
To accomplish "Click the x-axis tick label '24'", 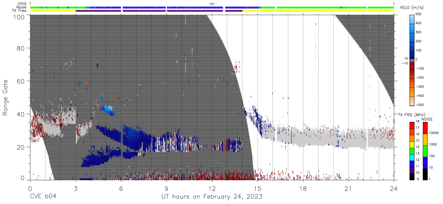I will (x=394, y=189).
